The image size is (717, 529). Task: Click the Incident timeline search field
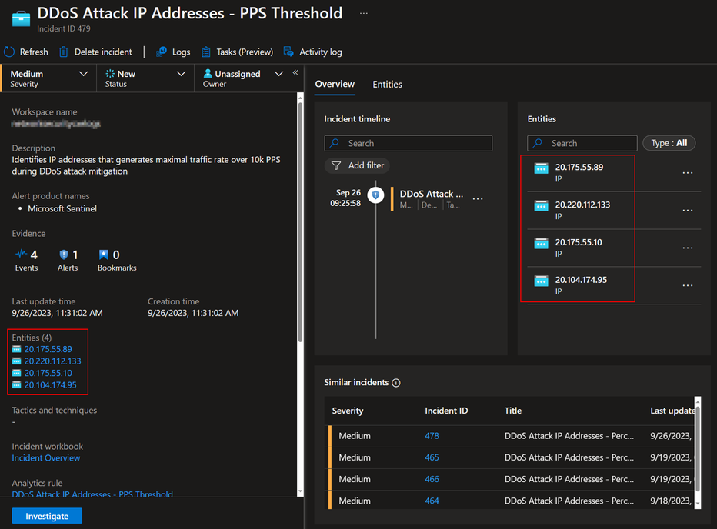coord(409,143)
